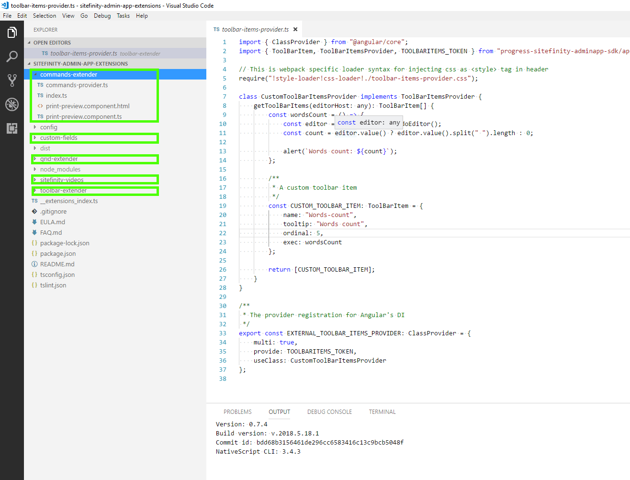Expand the node_modules folder
630x480 pixels.
click(x=60, y=170)
